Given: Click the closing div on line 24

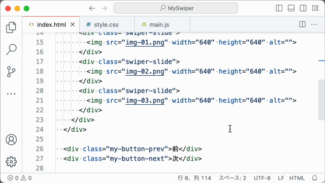Looking at the screenshot, I should 75,130.
